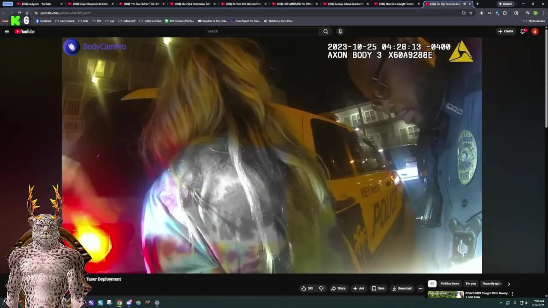Open the Chrome profile avatar

click(x=535, y=13)
